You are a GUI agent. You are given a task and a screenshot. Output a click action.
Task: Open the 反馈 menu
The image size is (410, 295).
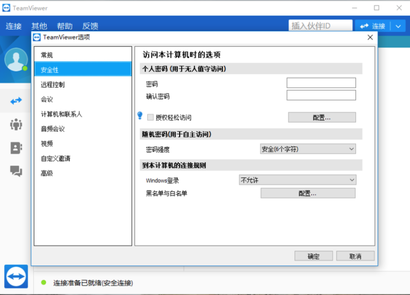click(x=90, y=26)
